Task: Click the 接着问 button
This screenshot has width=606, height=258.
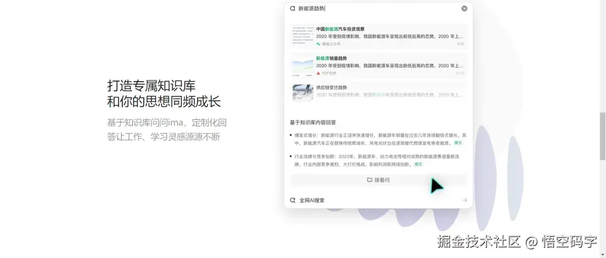Action: [378, 180]
